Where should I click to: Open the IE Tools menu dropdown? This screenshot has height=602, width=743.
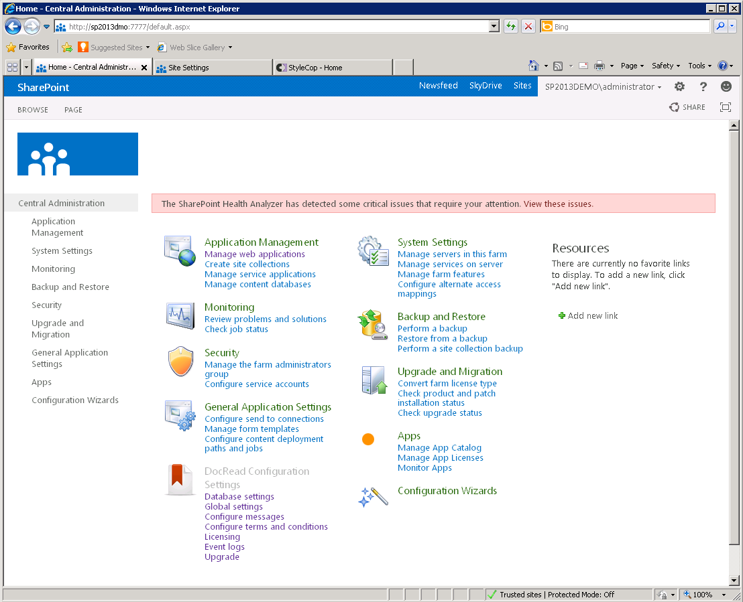[x=700, y=66]
